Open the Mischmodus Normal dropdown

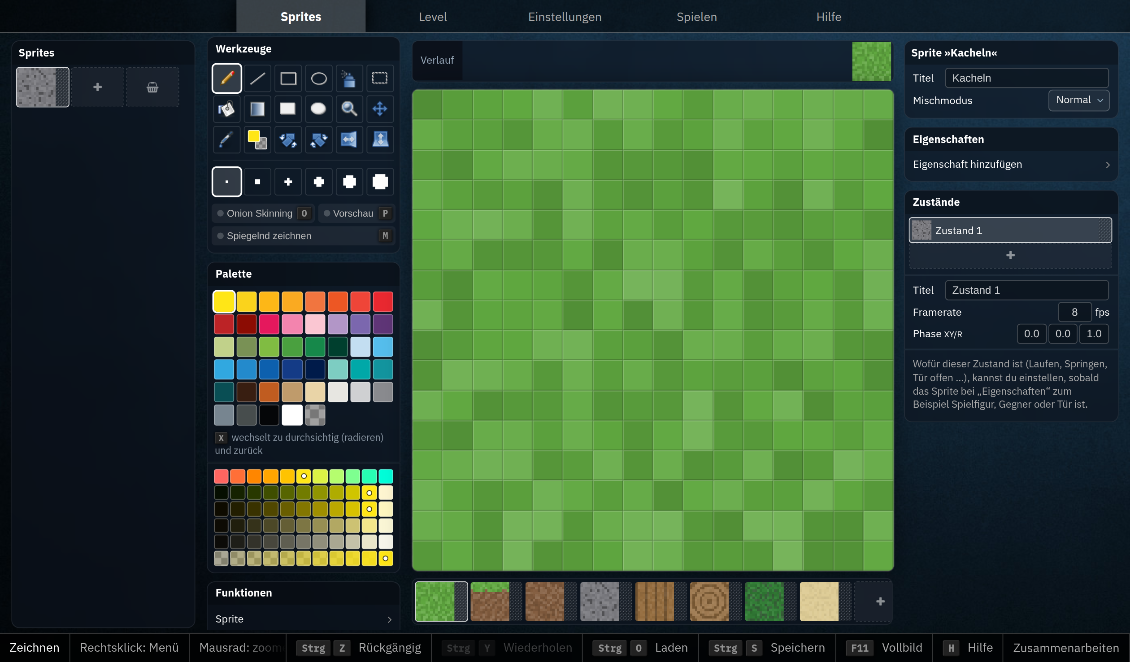click(1078, 100)
